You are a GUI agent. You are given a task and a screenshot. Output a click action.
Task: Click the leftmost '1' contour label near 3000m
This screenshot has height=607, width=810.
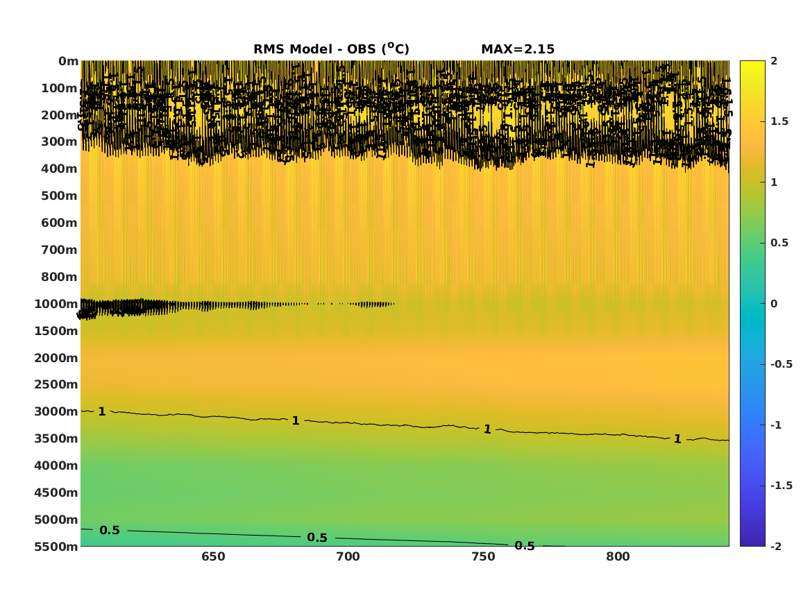[x=102, y=411]
